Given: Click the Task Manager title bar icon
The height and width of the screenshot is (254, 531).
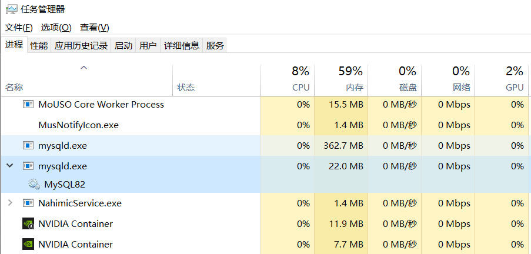Looking at the screenshot, I should coord(12,9).
